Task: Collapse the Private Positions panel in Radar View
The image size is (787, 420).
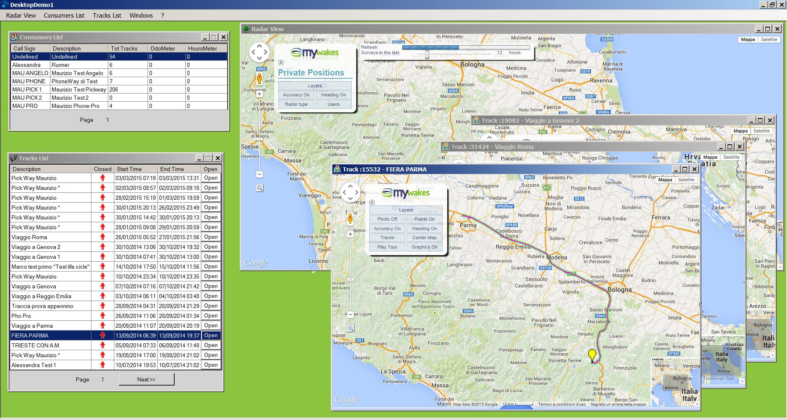Action: tap(281, 63)
